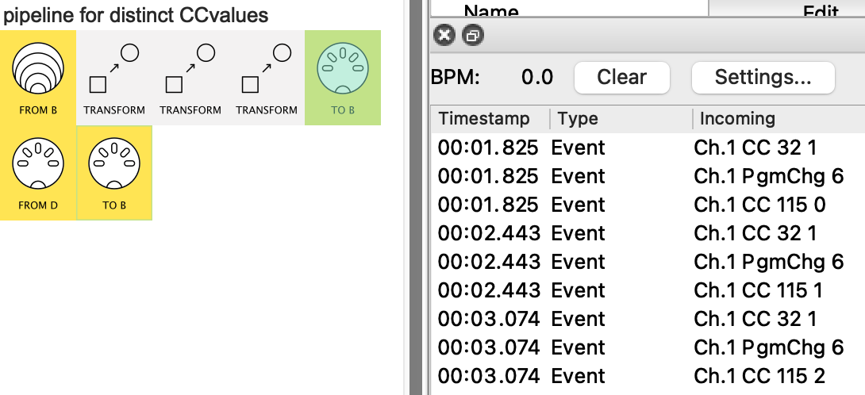Click the first TRANSFORM node after FROM B
The image size is (865, 395).
point(113,77)
